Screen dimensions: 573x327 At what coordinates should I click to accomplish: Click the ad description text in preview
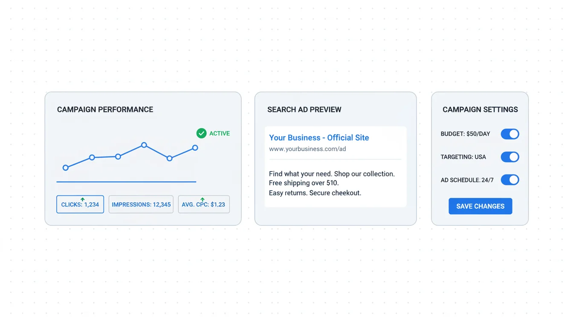point(332,183)
